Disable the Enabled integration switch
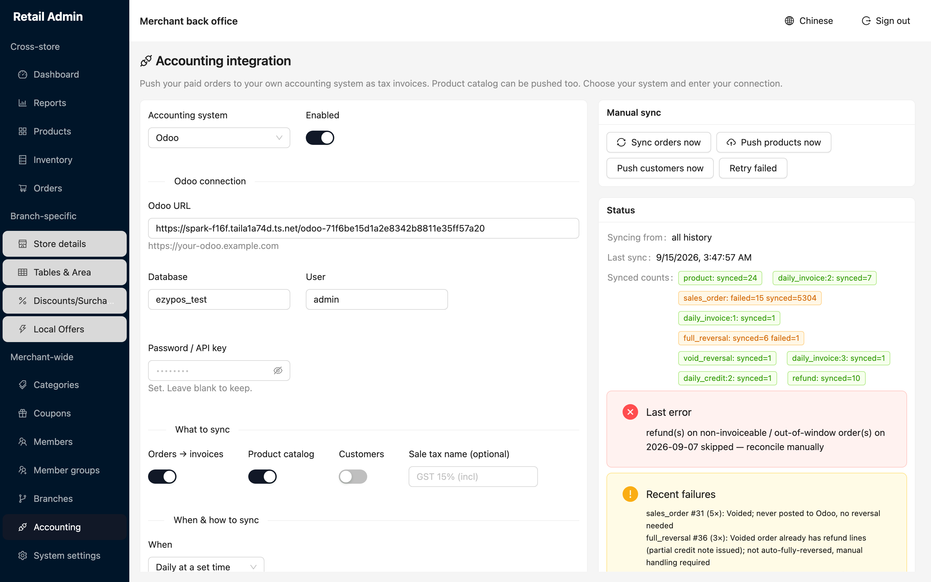The width and height of the screenshot is (931, 582). (x=320, y=138)
